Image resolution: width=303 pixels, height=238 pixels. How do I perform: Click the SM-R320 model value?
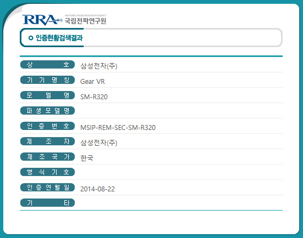click(x=94, y=97)
